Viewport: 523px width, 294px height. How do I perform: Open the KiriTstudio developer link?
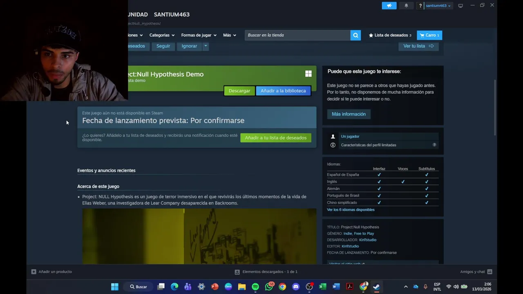pyautogui.click(x=368, y=240)
